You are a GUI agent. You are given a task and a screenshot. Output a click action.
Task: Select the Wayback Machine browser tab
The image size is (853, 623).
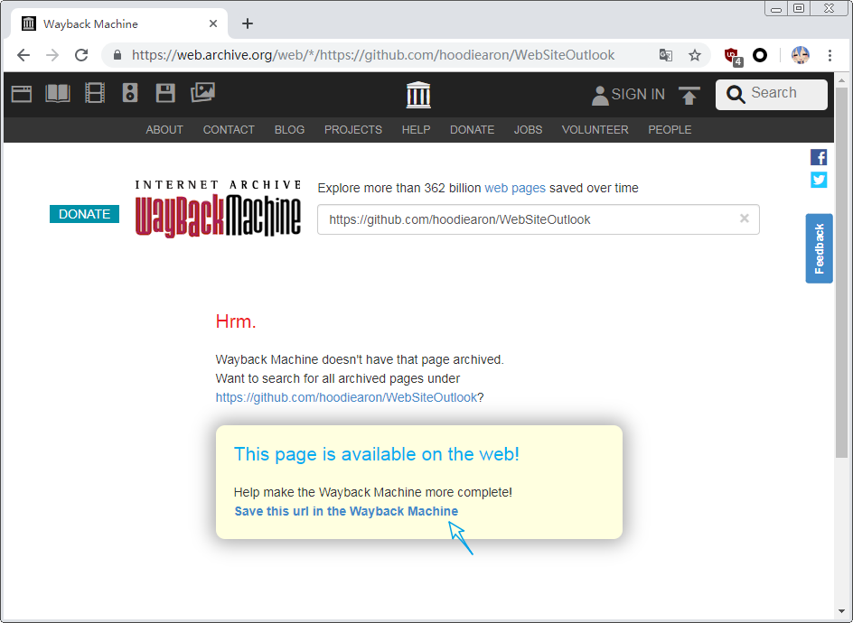119,23
